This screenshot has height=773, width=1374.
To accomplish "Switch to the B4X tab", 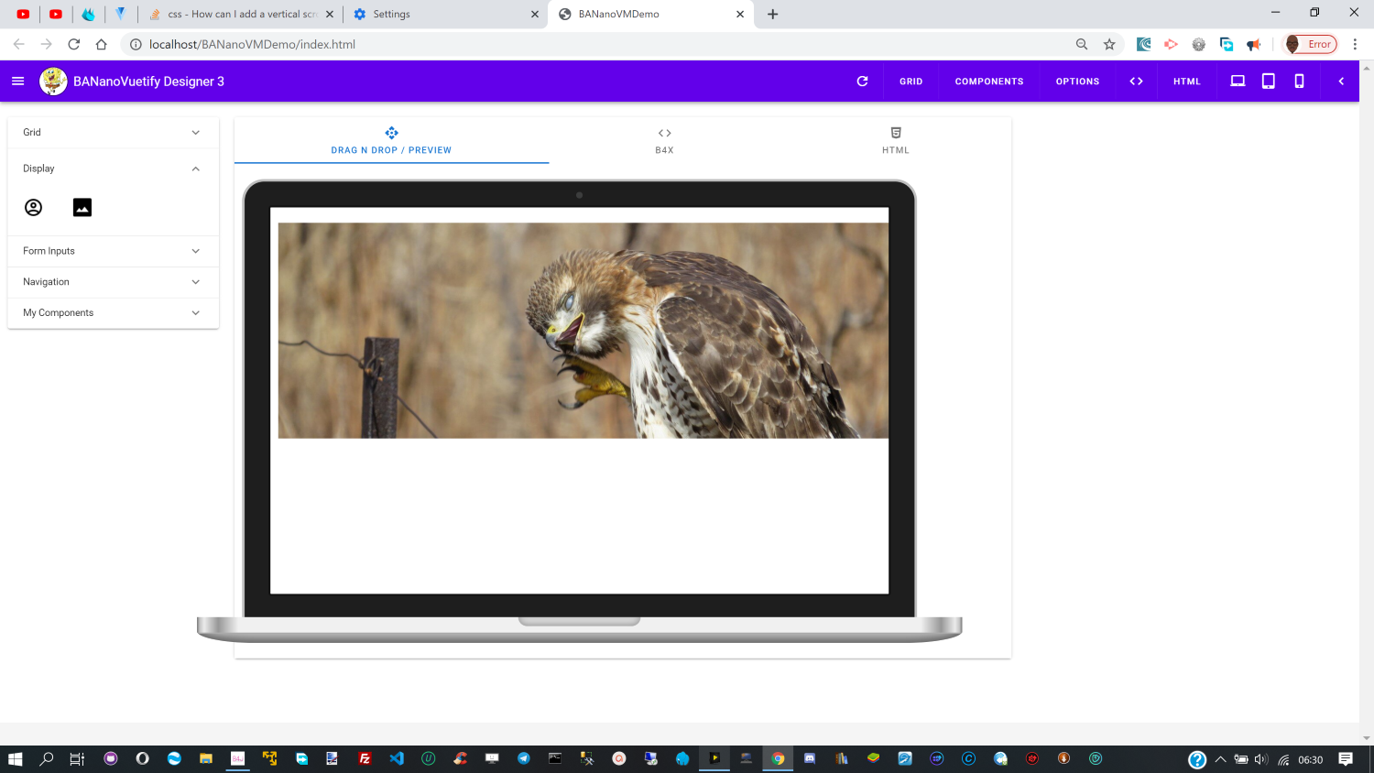I will (664, 140).
